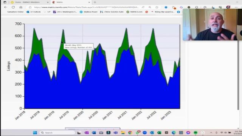Image resolution: width=242 pixels, height=136 pixels.
Task: Open the Facebook bookmark icon
Action: [x=178, y=12]
